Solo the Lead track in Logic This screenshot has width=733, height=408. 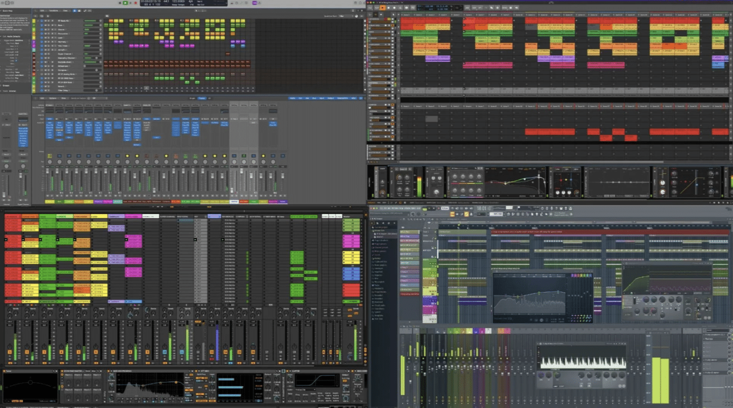(x=49, y=37)
